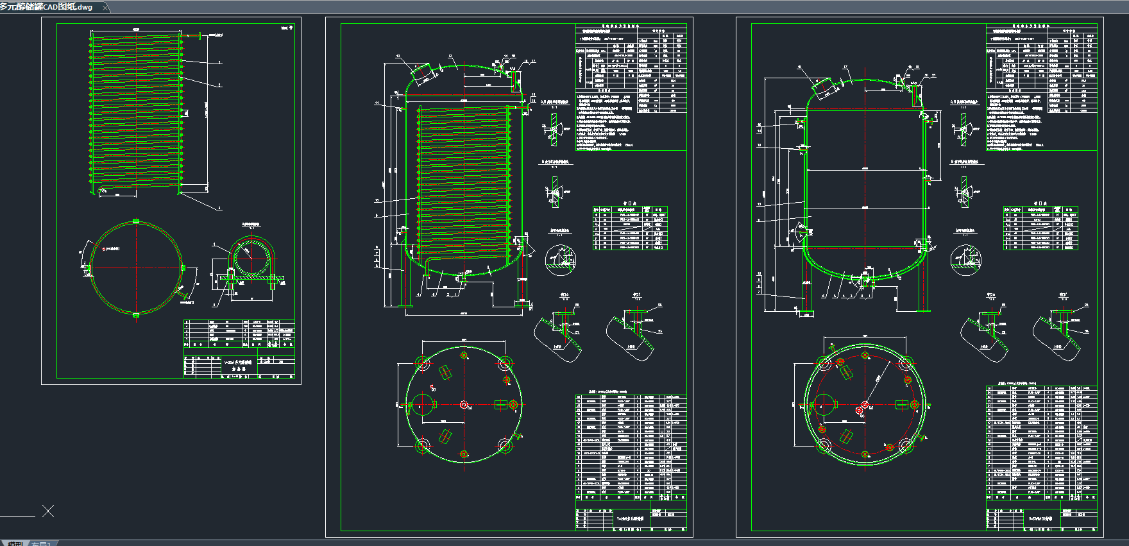Viewport: 1129px width, 546px height.
Task: Select the tank elevation view in middle sheet
Action: tap(463, 186)
